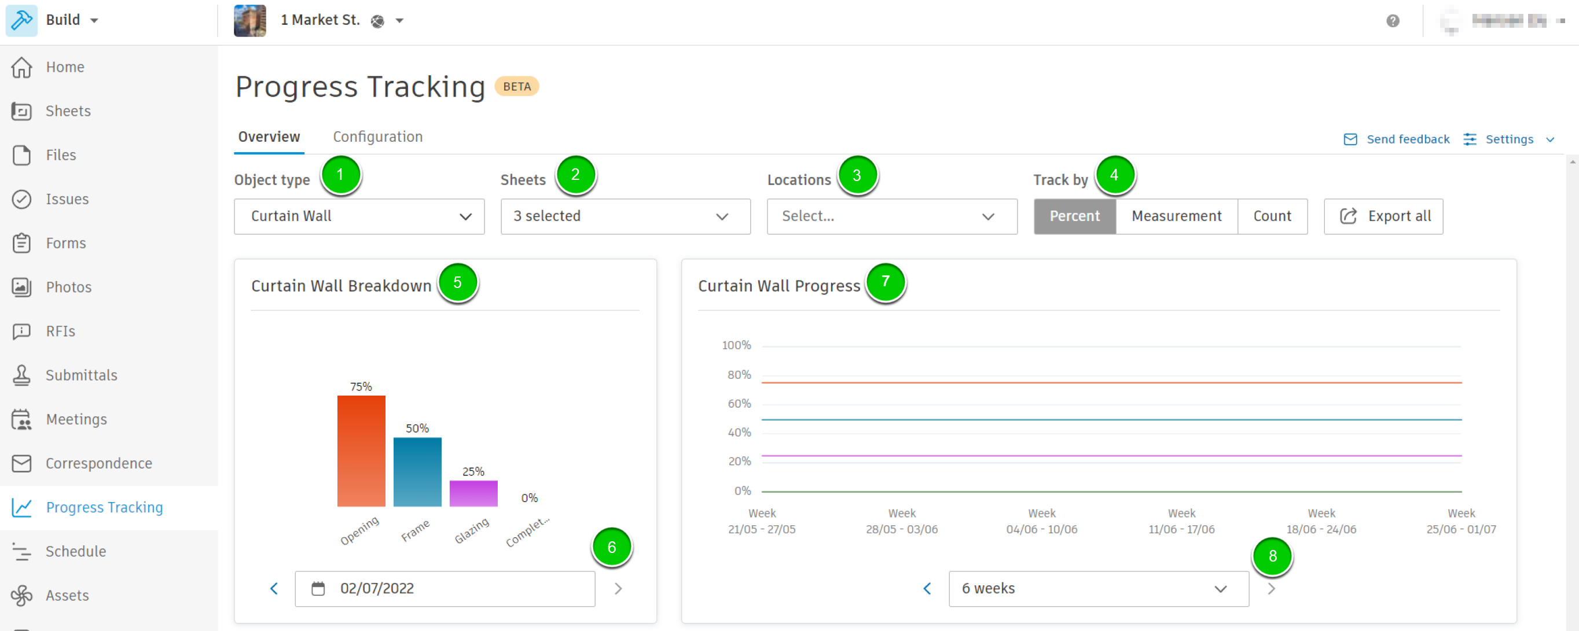The width and height of the screenshot is (1579, 631).
Task: Switch to the Configuration tab
Action: coord(377,136)
